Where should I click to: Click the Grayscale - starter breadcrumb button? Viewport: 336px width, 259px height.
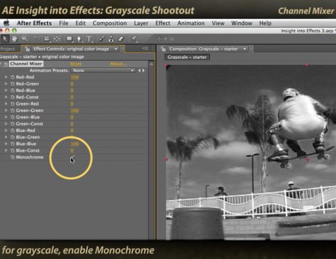[187, 57]
